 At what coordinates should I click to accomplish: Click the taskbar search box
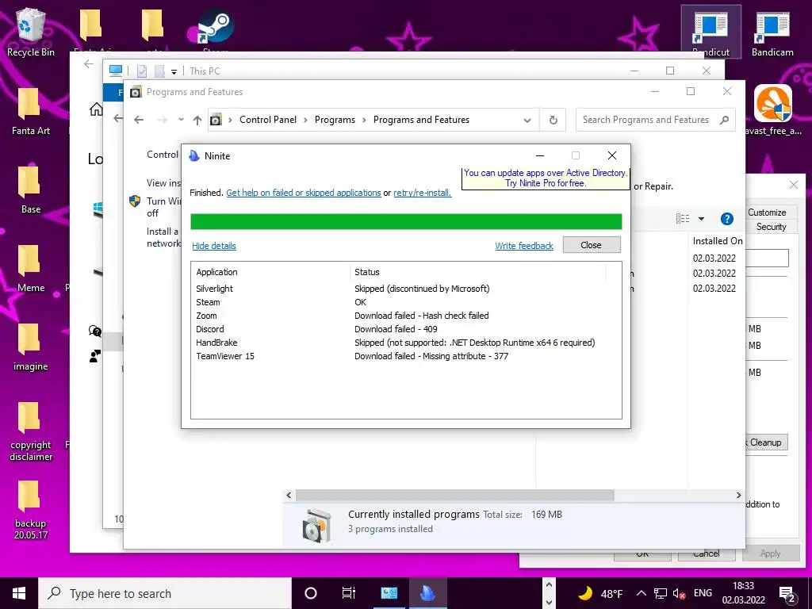point(165,593)
